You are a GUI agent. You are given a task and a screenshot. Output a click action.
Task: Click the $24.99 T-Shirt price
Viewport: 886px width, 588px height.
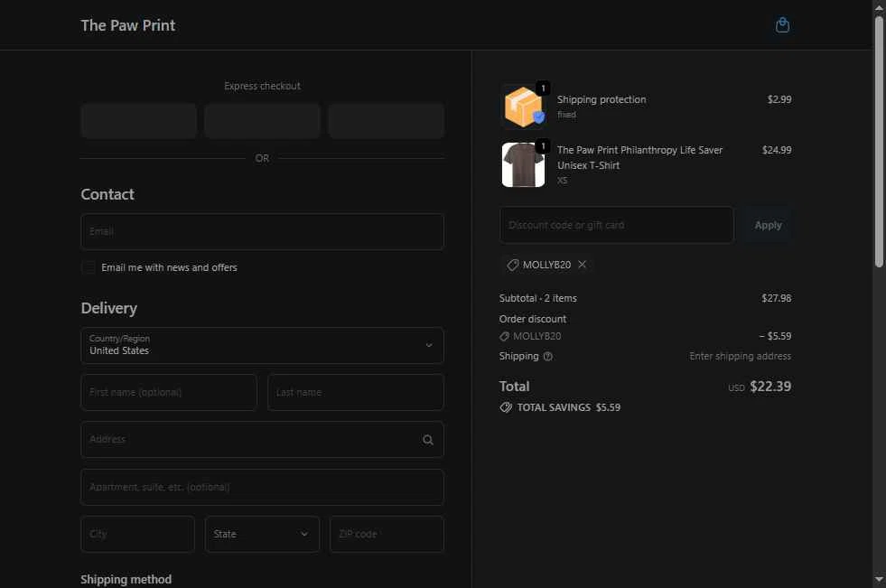(x=777, y=150)
